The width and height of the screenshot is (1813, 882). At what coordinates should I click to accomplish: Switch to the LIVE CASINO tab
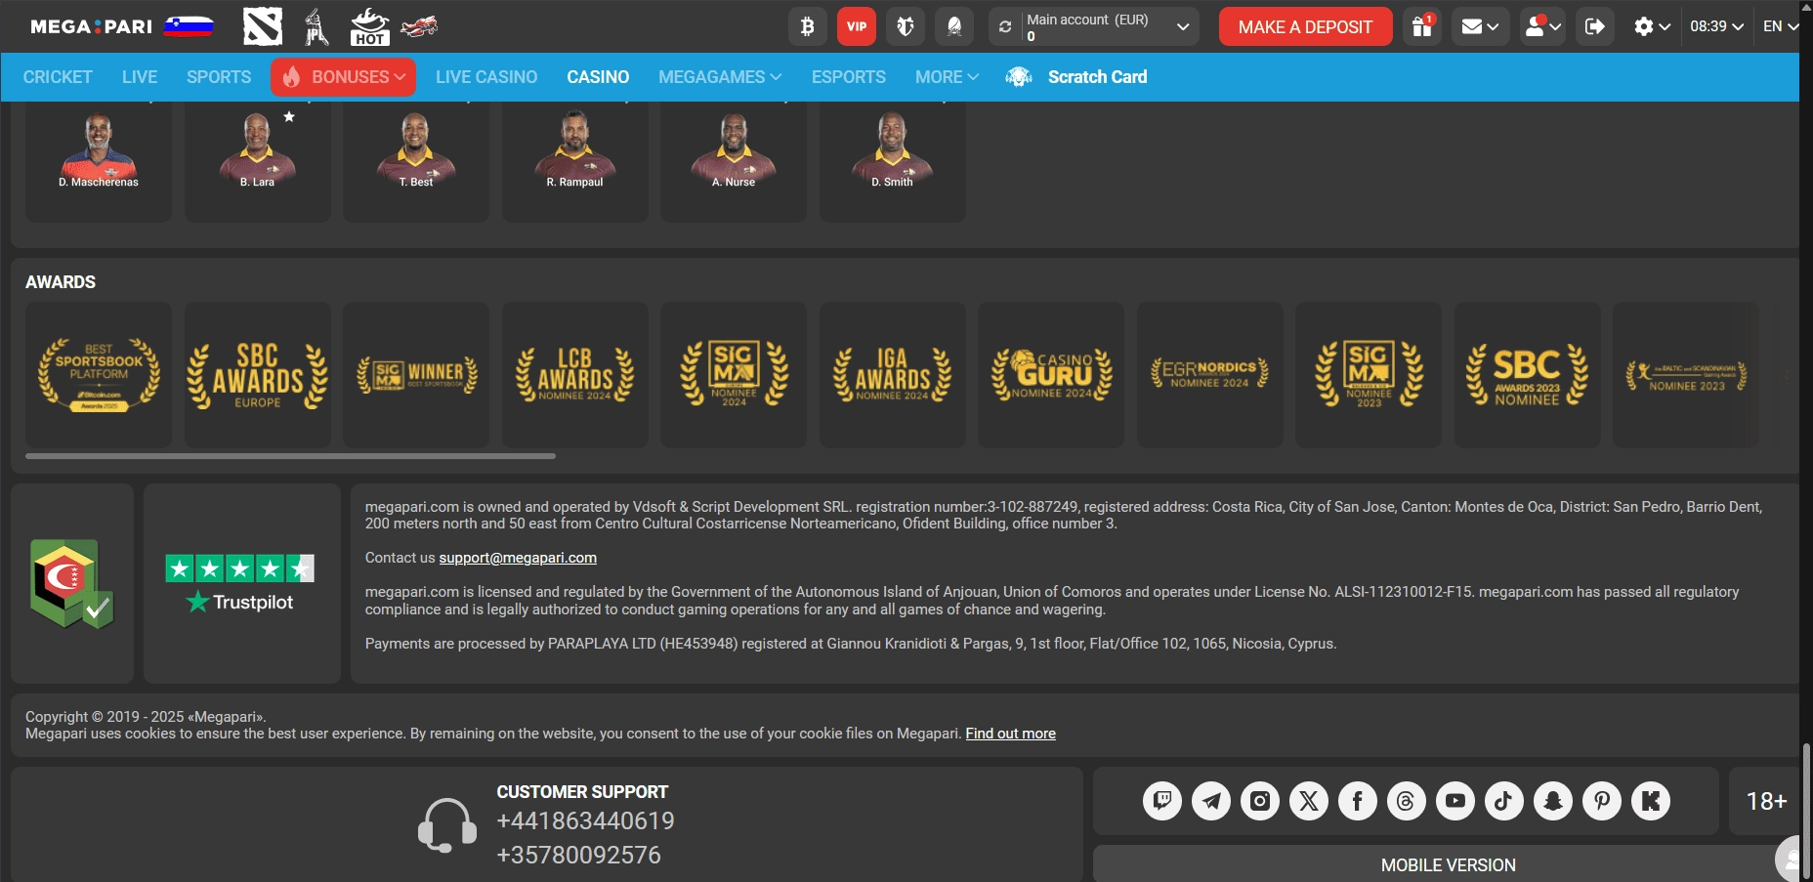click(x=486, y=77)
